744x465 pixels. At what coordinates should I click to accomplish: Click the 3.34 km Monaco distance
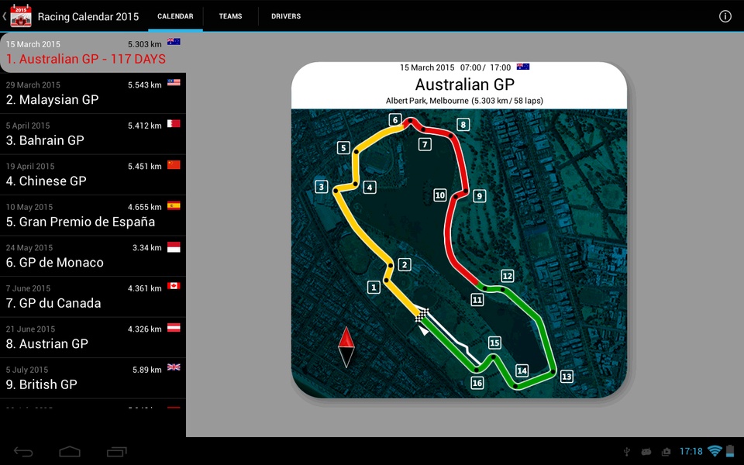click(x=147, y=248)
